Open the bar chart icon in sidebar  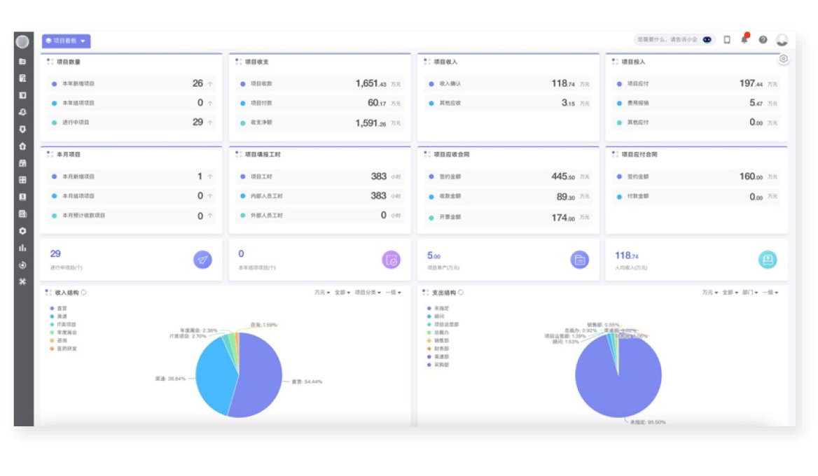point(22,248)
